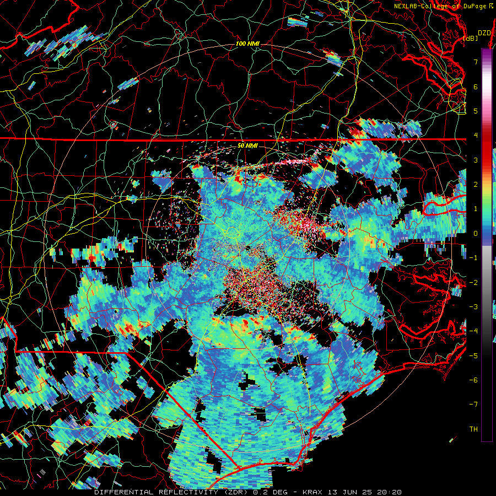
Task: Click the 6 value on the scale
Action: [x=476, y=87]
